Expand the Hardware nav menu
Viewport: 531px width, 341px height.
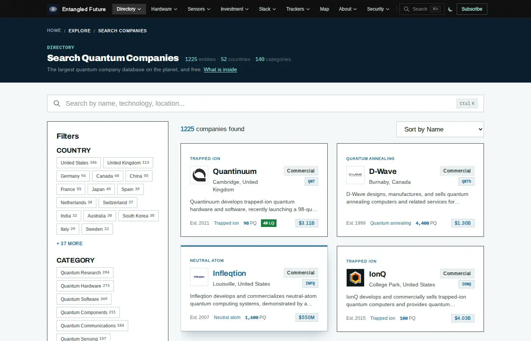[164, 9]
